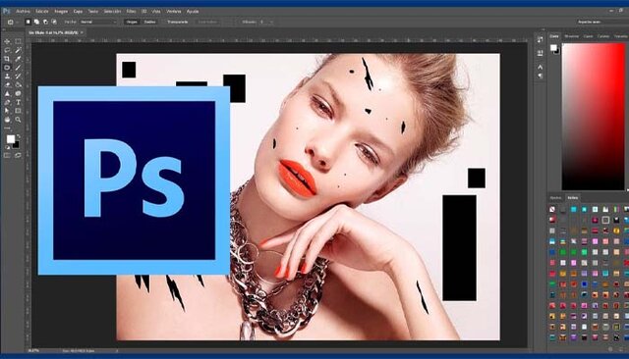Expand the status bar info arrow
The width and height of the screenshot is (629, 359).
[x=117, y=350]
